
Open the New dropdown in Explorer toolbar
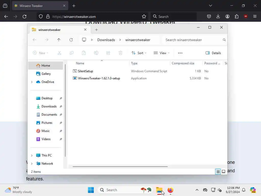(x=41, y=53)
